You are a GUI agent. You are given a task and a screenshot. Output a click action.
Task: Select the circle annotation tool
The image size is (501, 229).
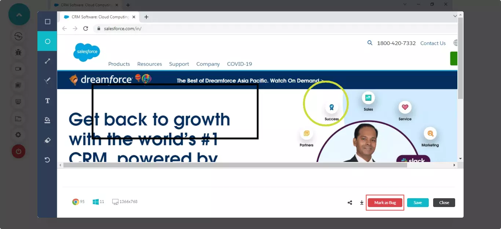coord(47,41)
